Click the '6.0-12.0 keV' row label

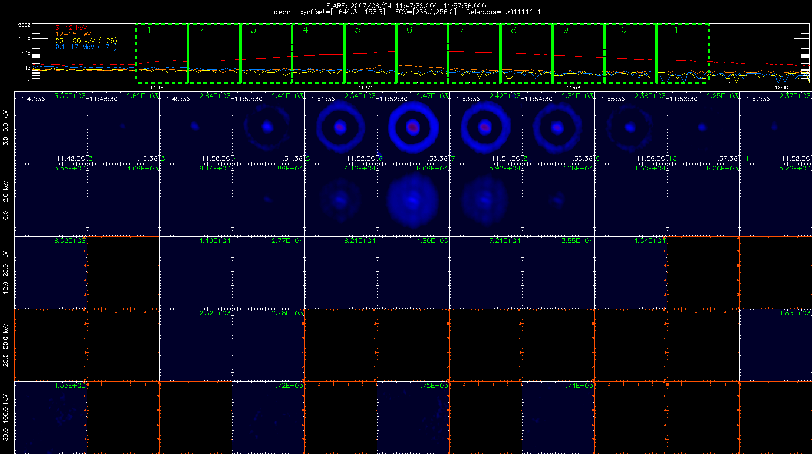(6, 200)
